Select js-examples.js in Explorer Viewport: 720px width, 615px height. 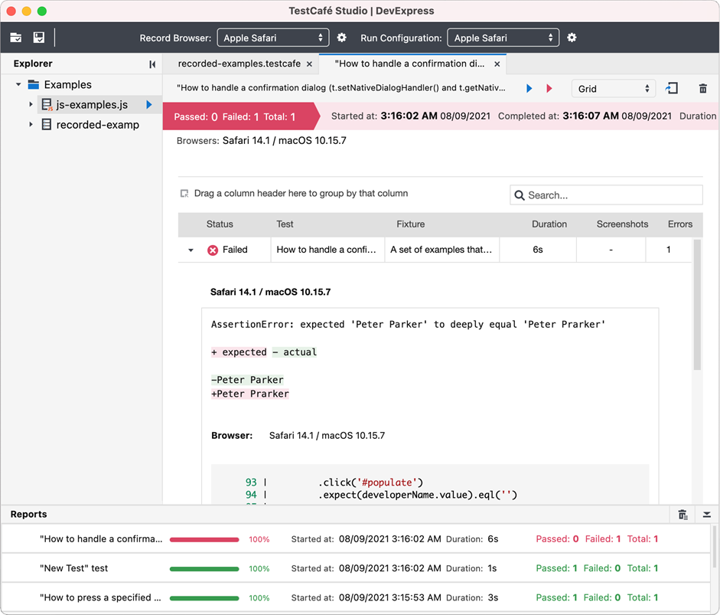92,105
